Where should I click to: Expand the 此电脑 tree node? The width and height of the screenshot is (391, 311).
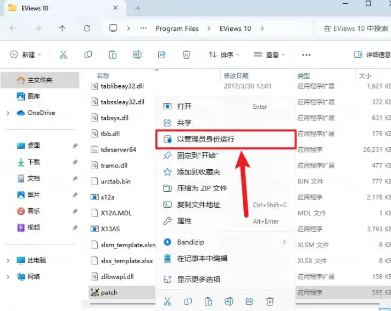[x=8, y=260]
